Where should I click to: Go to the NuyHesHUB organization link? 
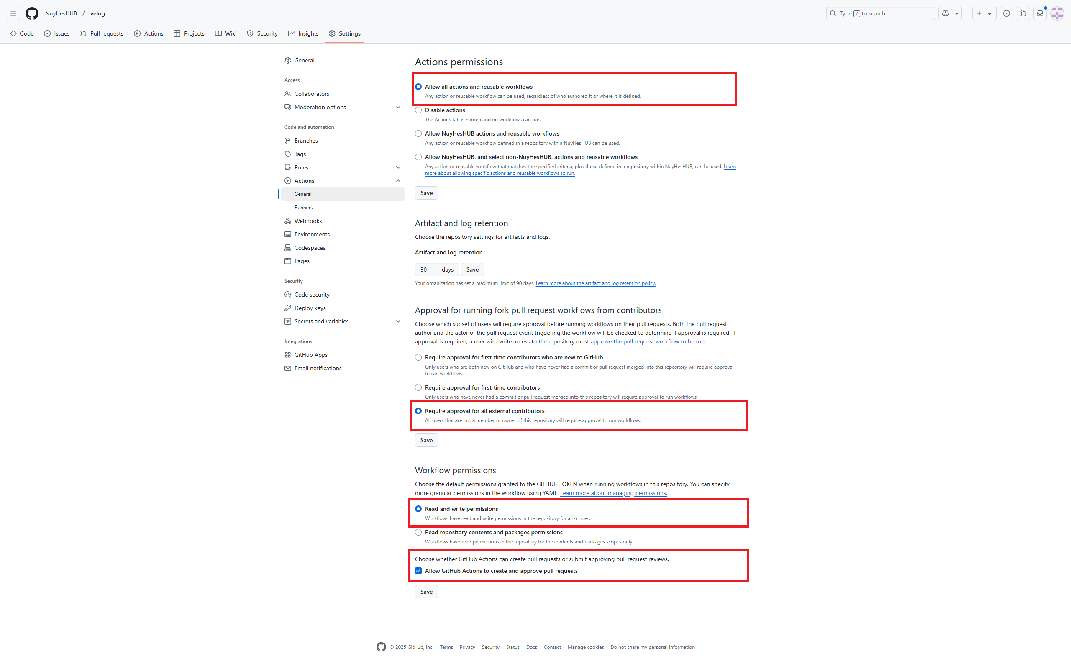(61, 13)
